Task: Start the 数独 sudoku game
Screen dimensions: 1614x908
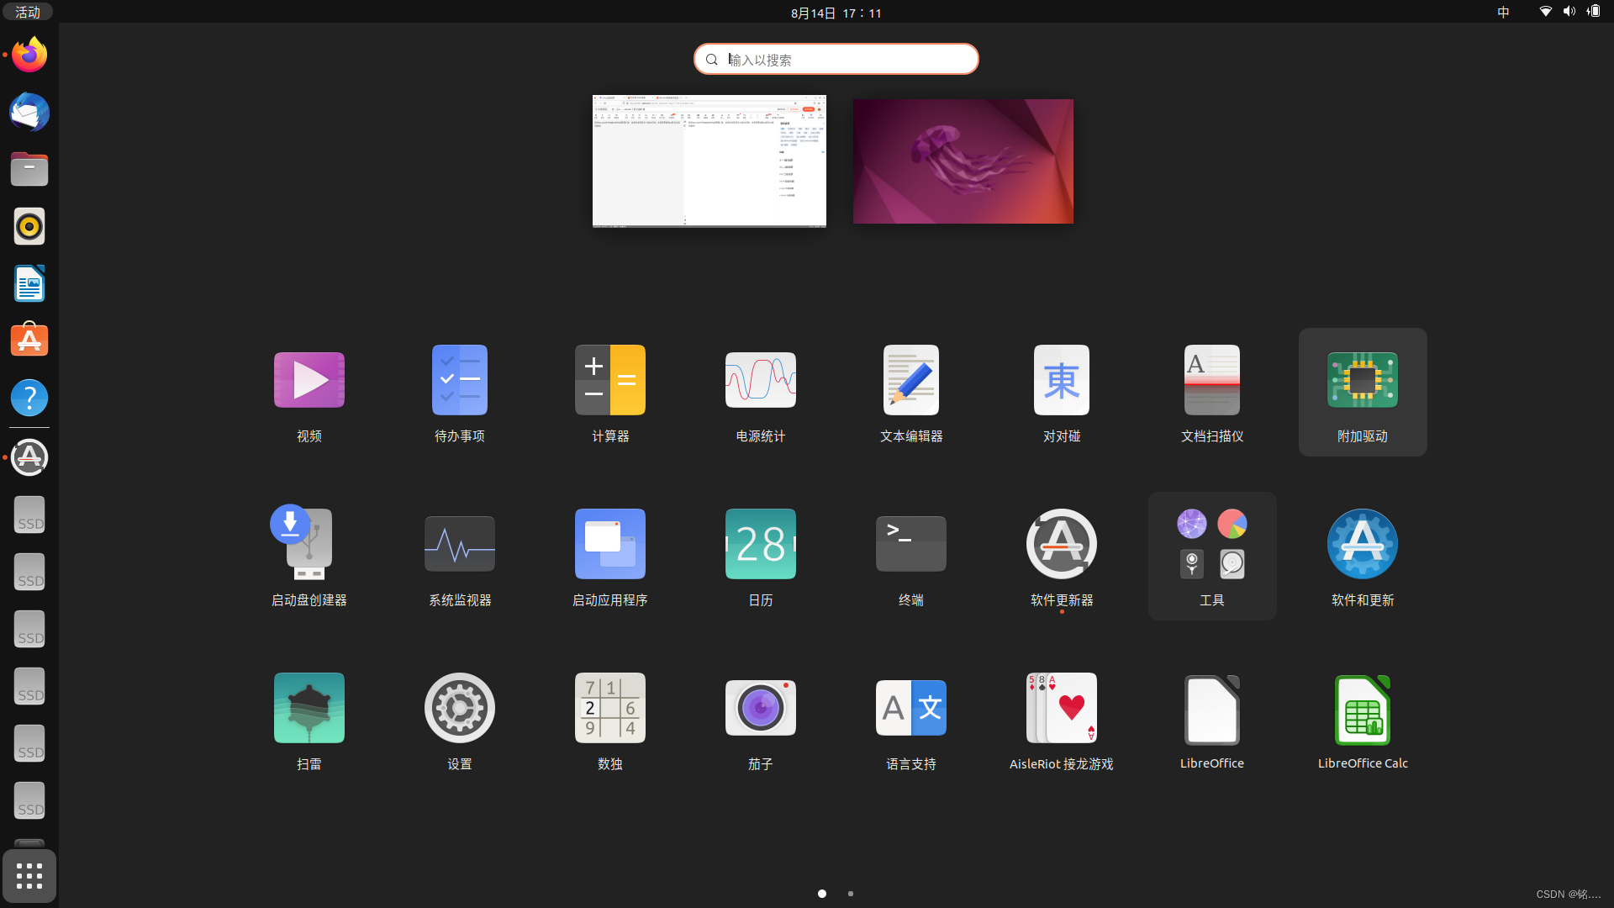Action: (609, 708)
